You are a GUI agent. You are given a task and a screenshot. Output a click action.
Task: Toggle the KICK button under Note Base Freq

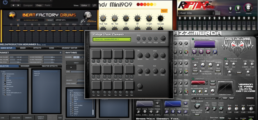point(197,114)
